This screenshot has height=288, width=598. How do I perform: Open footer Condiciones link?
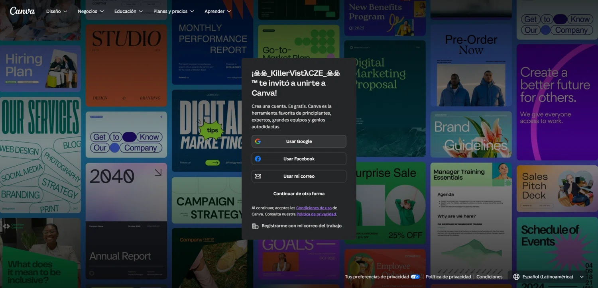(490, 277)
